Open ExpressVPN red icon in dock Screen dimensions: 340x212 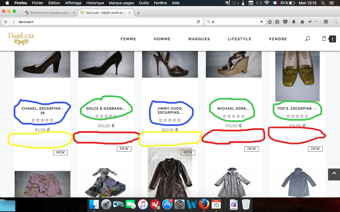(155, 204)
